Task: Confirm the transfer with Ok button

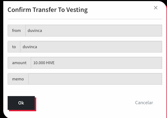Action: point(21,103)
